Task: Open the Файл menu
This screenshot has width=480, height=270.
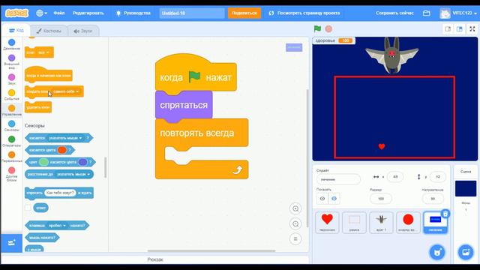Action: (59, 13)
